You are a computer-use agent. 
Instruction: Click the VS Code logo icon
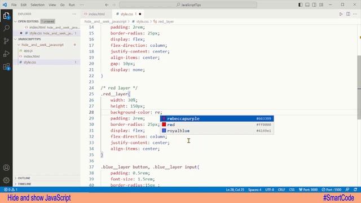tap(5, 5)
